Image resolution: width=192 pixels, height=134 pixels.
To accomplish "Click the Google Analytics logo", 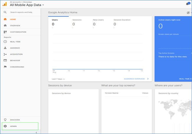I will [5, 4].
